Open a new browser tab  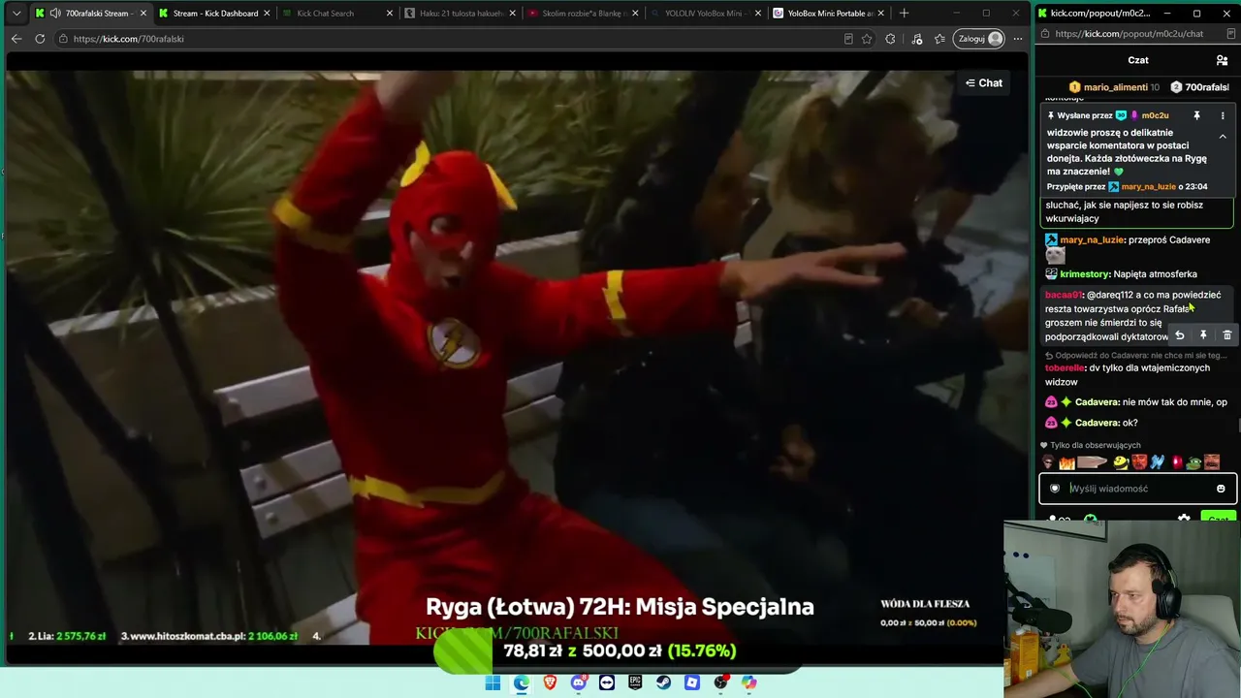pyautogui.click(x=904, y=14)
